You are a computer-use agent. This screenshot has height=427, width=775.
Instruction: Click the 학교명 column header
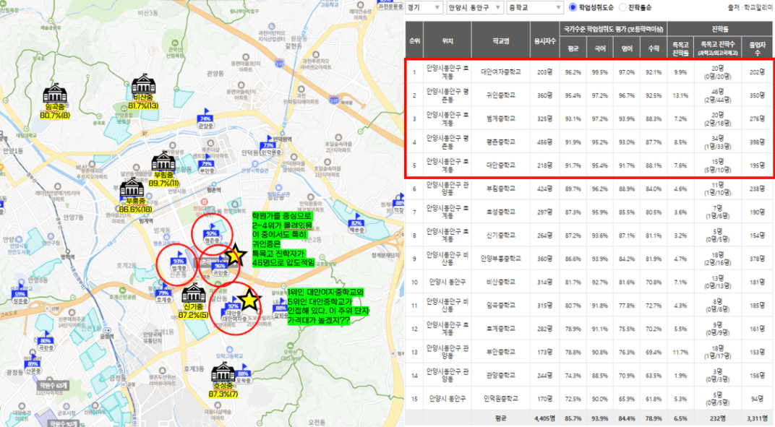[501, 40]
